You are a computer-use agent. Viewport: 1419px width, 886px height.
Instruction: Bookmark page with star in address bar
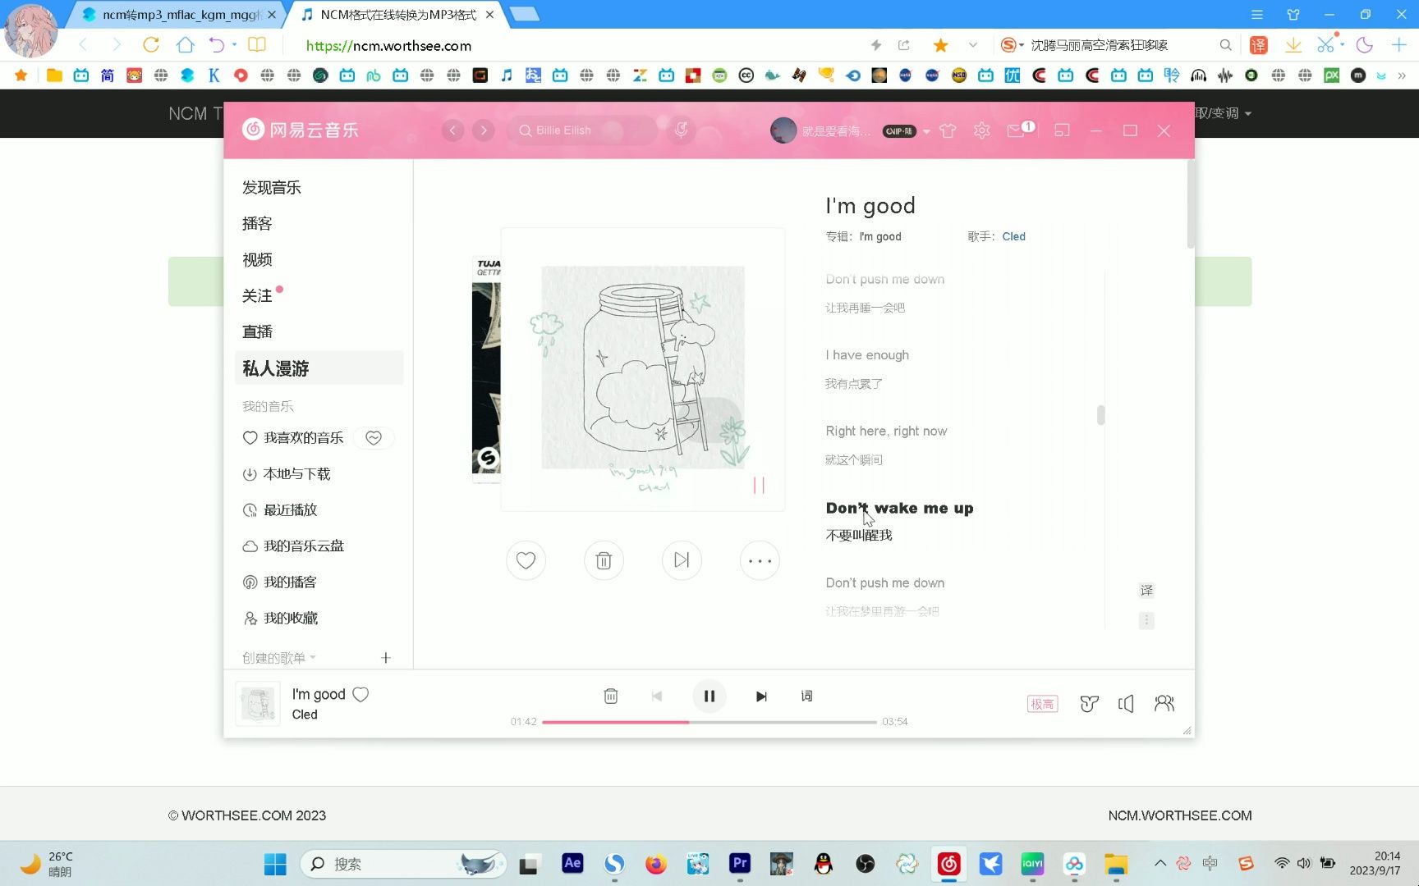pos(941,45)
